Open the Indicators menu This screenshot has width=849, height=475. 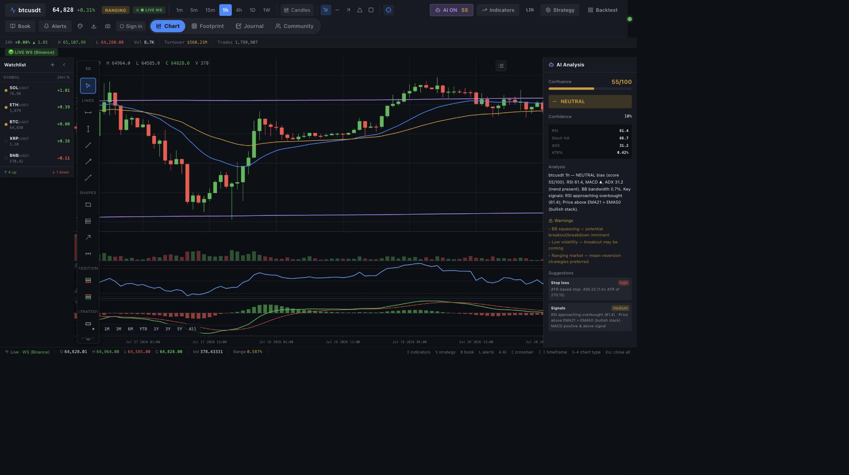tap(498, 10)
